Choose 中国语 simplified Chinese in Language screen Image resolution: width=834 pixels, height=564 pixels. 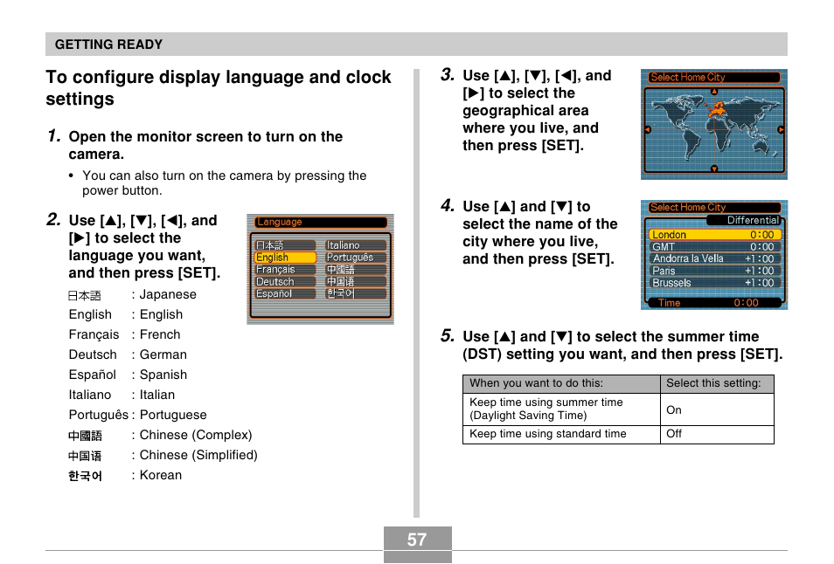356,282
